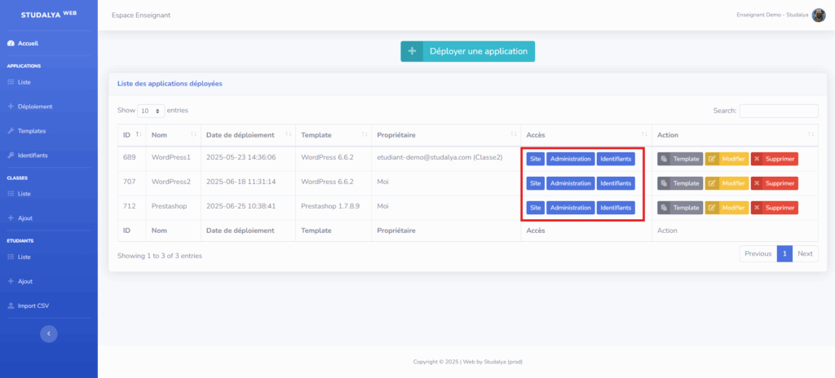Click the Templates wrench icon in sidebar
Image resolution: width=835 pixels, height=378 pixels.
(x=11, y=131)
